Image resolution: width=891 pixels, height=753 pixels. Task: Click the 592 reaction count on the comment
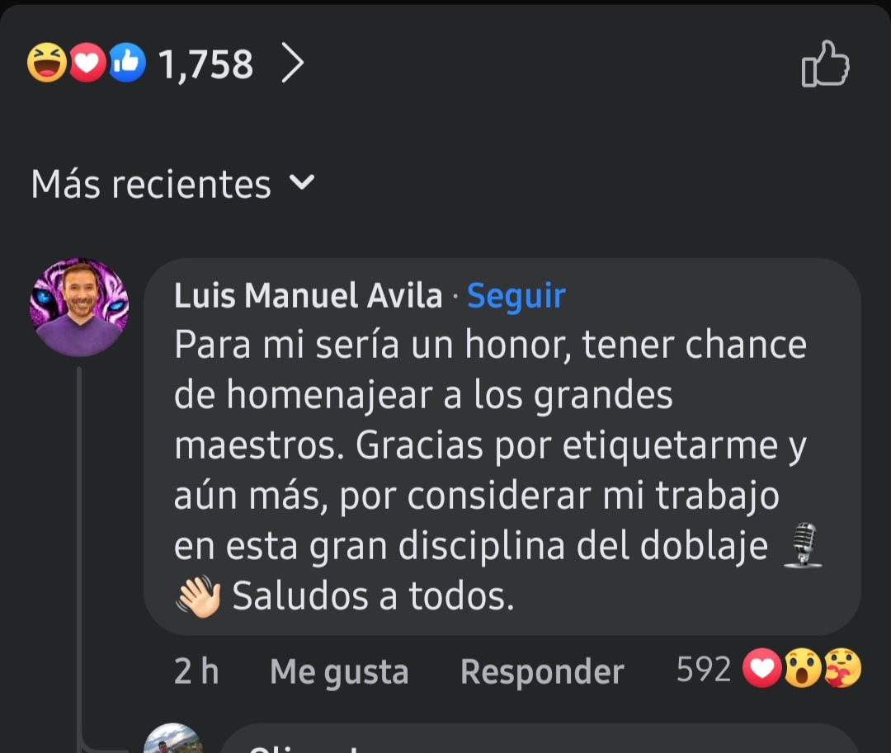pos(702,670)
